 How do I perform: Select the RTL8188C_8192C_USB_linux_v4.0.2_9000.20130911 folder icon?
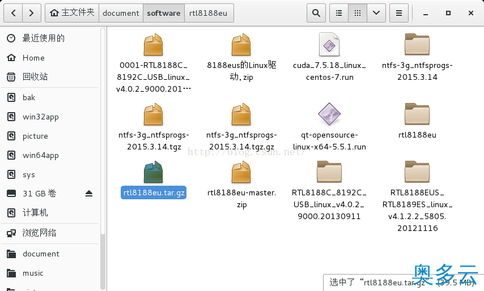point(329,172)
